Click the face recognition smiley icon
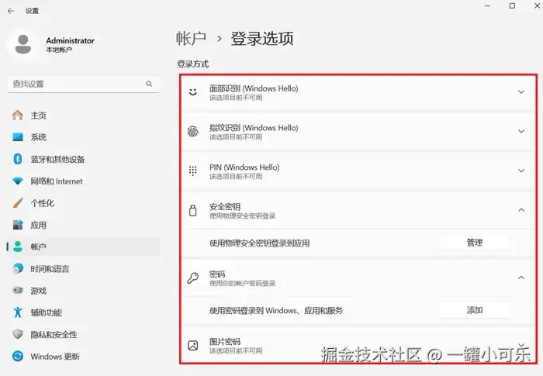 pyautogui.click(x=193, y=92)
